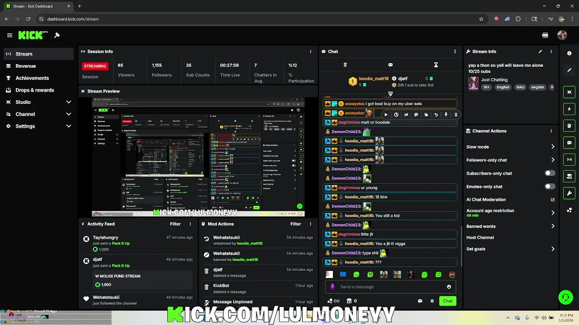This screenshot has height=325, width=579.
Task: Bookmark this page with the star icon
Action: (x=481, y=19)
